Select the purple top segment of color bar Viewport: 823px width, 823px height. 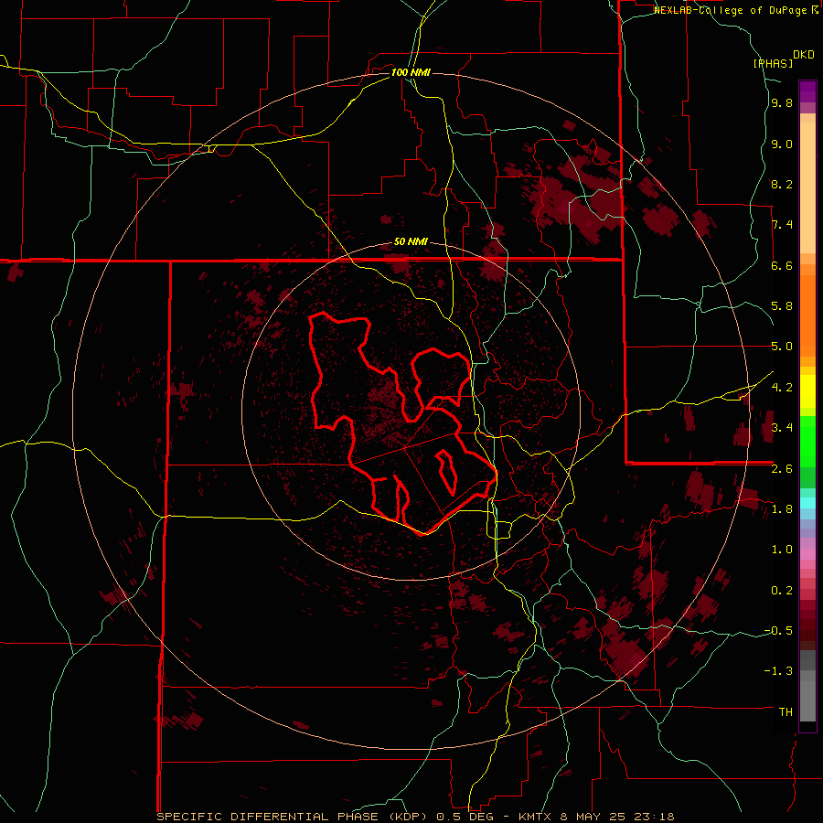pos(807,91)
